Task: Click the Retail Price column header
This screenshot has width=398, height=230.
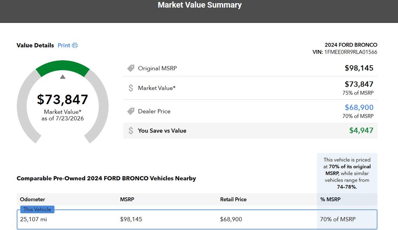Action: (x=233, y=200)
